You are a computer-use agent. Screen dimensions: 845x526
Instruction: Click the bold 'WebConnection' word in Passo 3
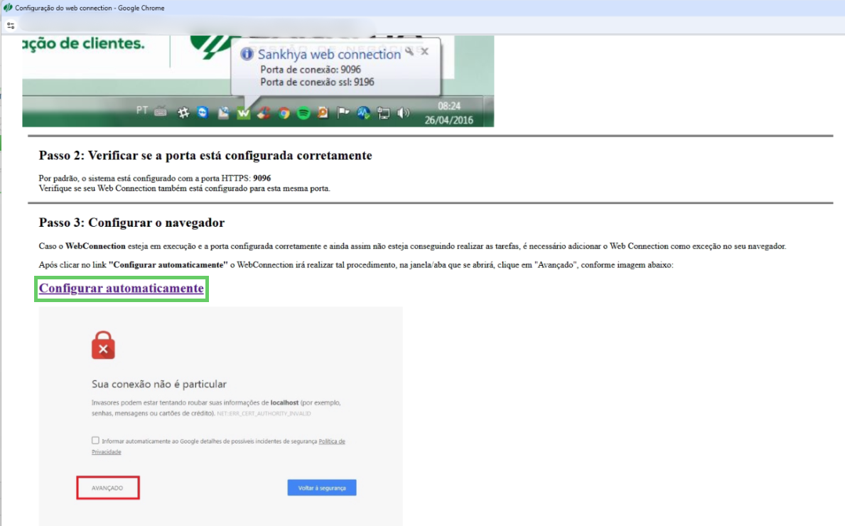point(95,246)
